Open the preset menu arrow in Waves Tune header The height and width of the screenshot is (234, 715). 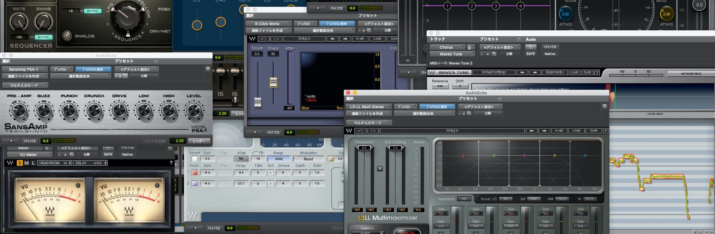coord(519,40)
